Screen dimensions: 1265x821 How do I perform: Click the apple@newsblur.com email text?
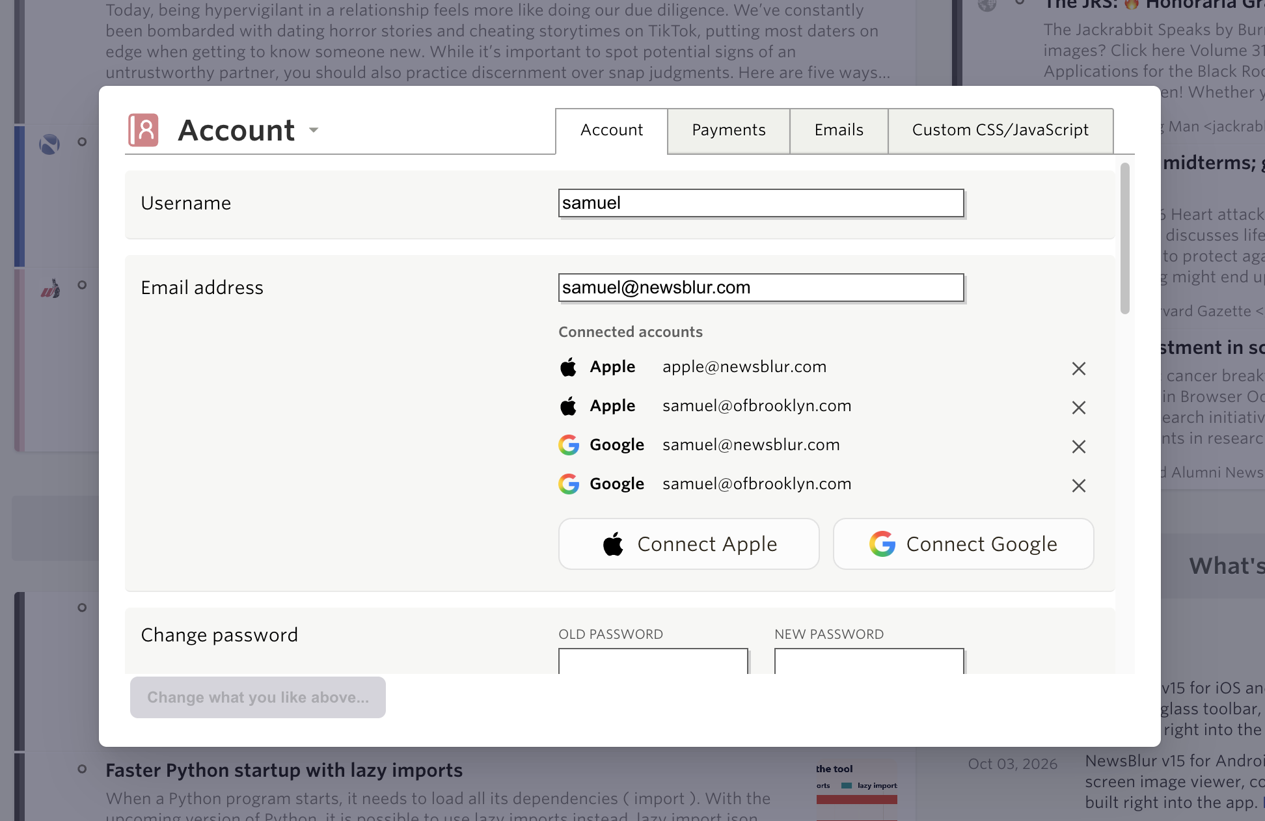coord(744,367)
